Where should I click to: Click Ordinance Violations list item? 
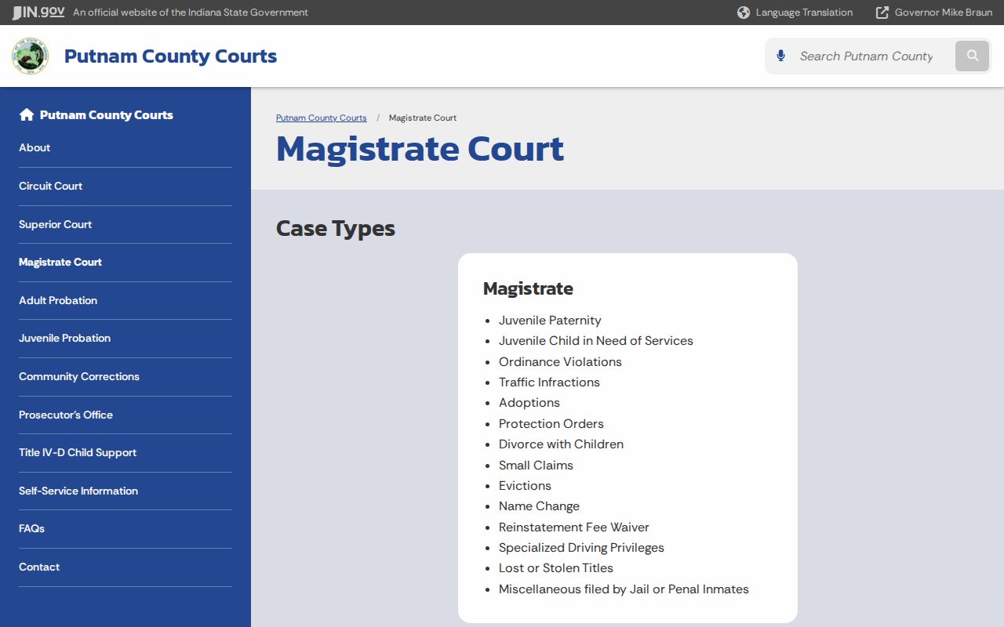point(560,362)
